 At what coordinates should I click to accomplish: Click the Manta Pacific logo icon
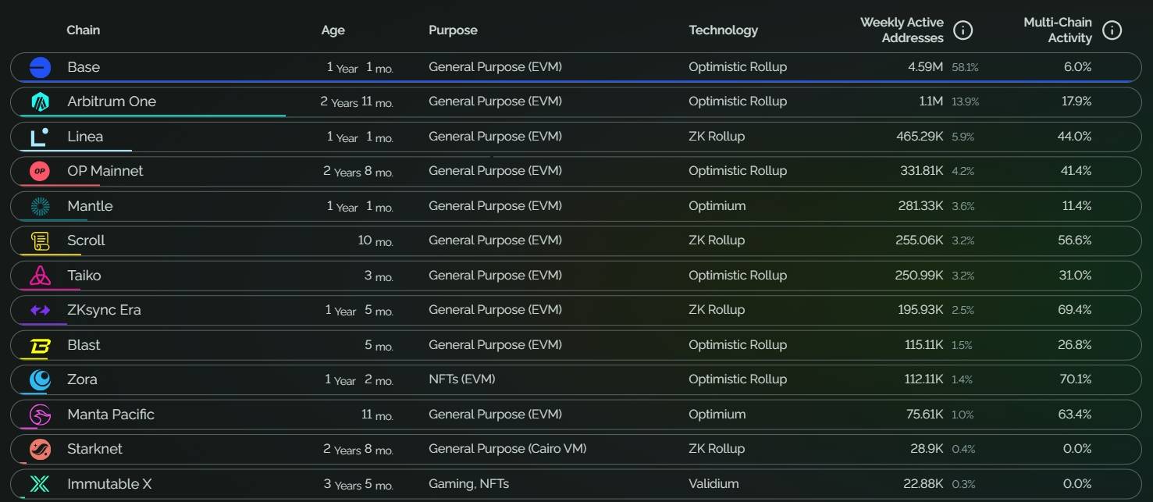(x=40, y=415)
